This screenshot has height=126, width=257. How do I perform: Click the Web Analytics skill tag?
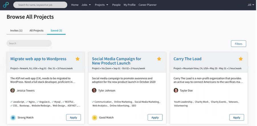point(100,106)
